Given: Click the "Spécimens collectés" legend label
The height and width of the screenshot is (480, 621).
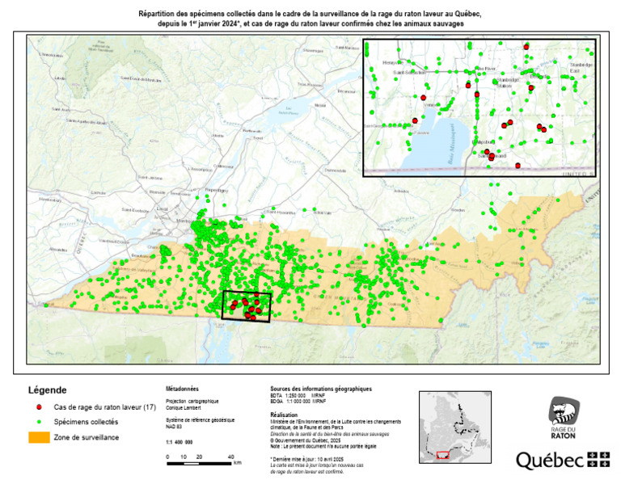Looking at the screenshot, I should point(86,422).
